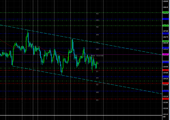The height and width of the screenshot is (120, 170).
Task: Click the blue 137.75 price tag
Action: point(166,19)
